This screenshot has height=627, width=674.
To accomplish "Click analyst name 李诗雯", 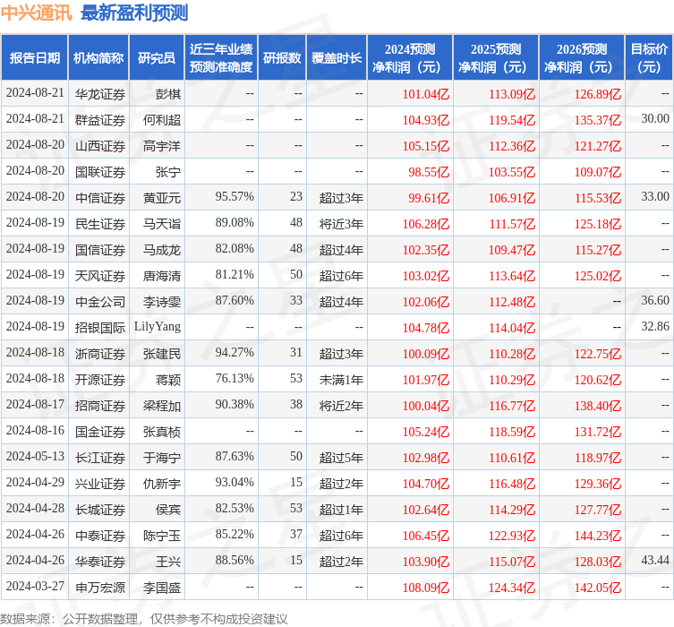I will click(162, 302).
